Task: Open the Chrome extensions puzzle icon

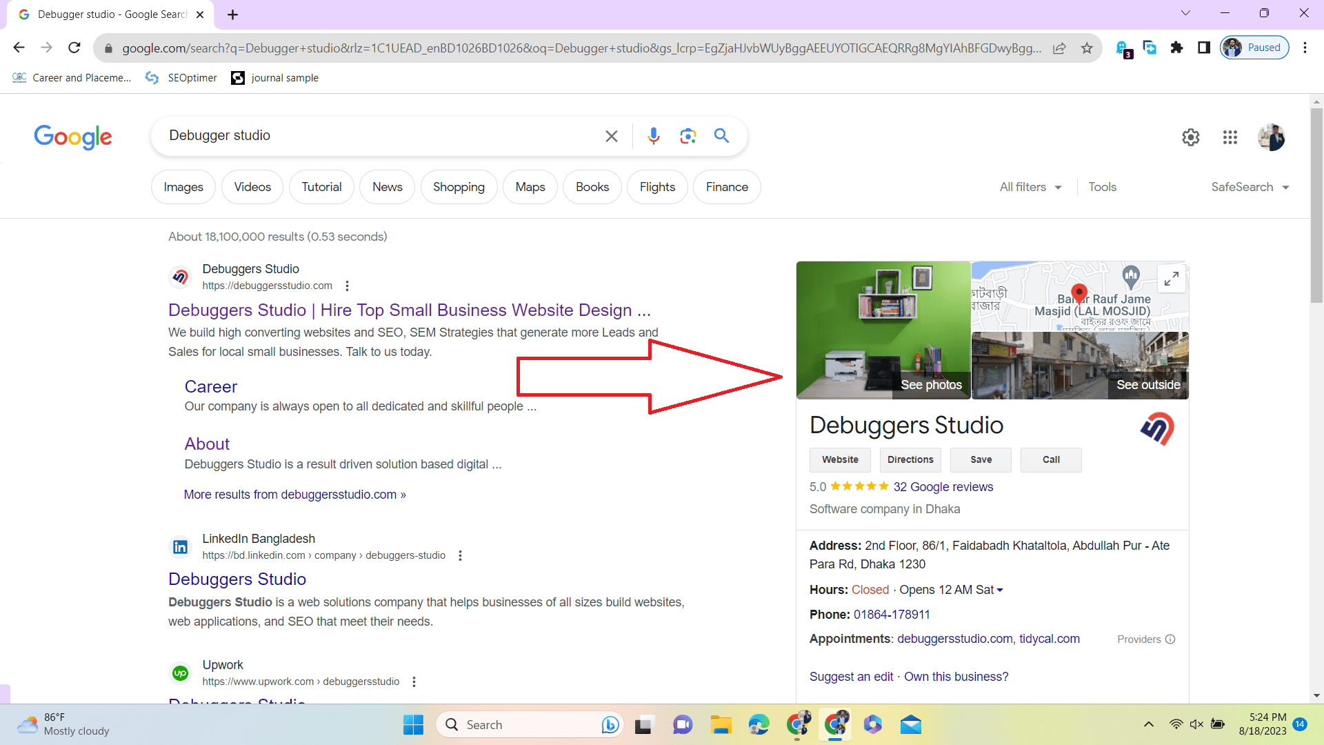Action: coord(1176,48)
